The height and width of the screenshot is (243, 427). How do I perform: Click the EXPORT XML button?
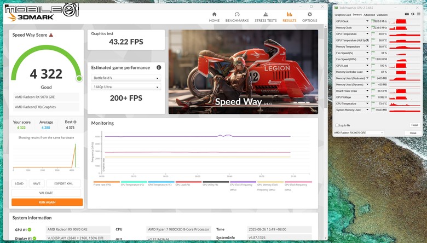coord(64,184)
